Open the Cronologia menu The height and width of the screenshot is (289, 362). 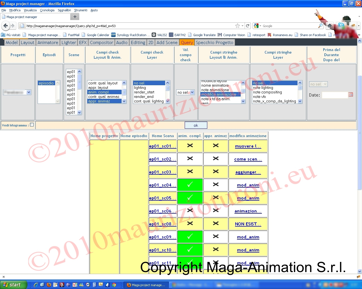coord(47,10)
